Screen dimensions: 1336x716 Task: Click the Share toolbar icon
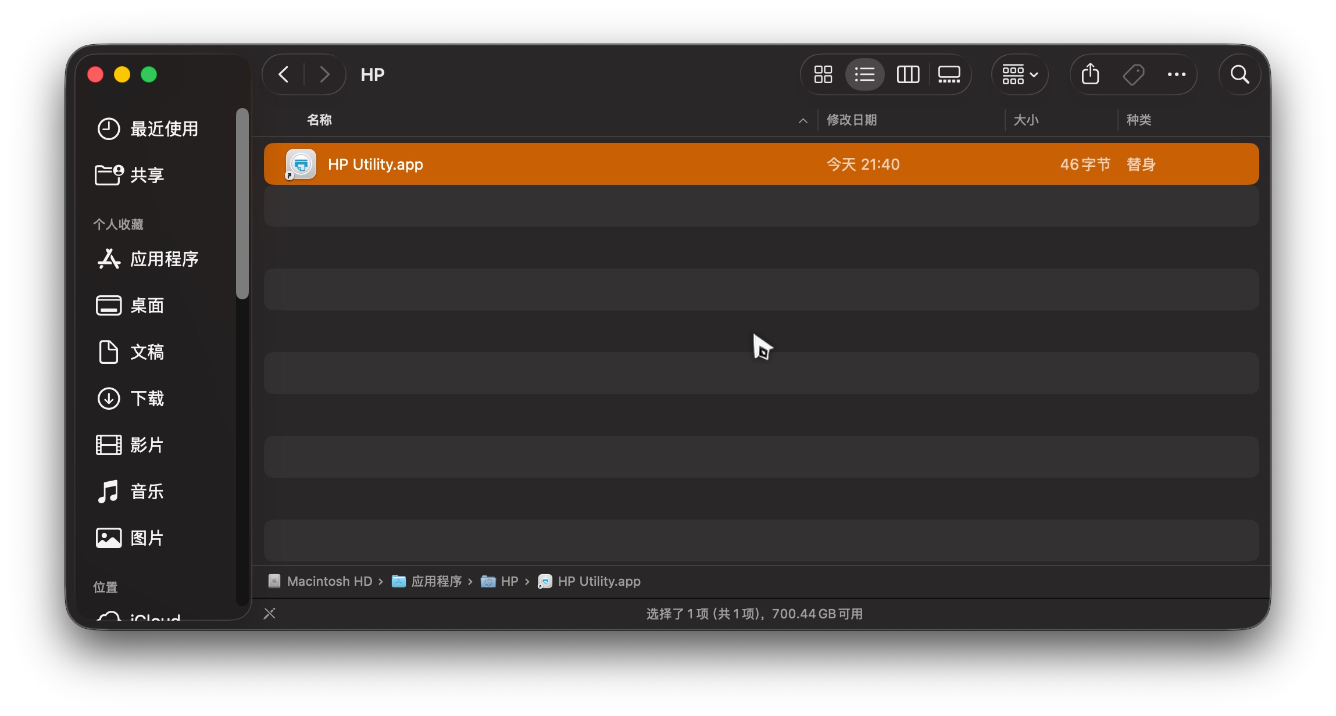pyautogui.click(x=1090, y=74)
